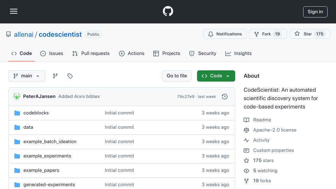The width and height of the screenshot is (336, 189).
Task: Open the codeblocks folder
Action: click(36, 113)
